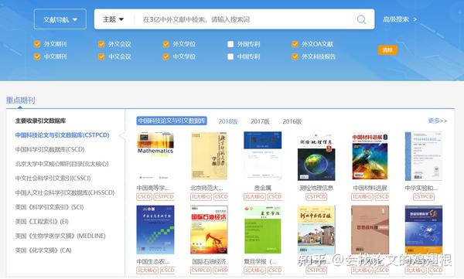Click the 国际石油经济 journal title
464x279 pixels.
coord(210,261)
